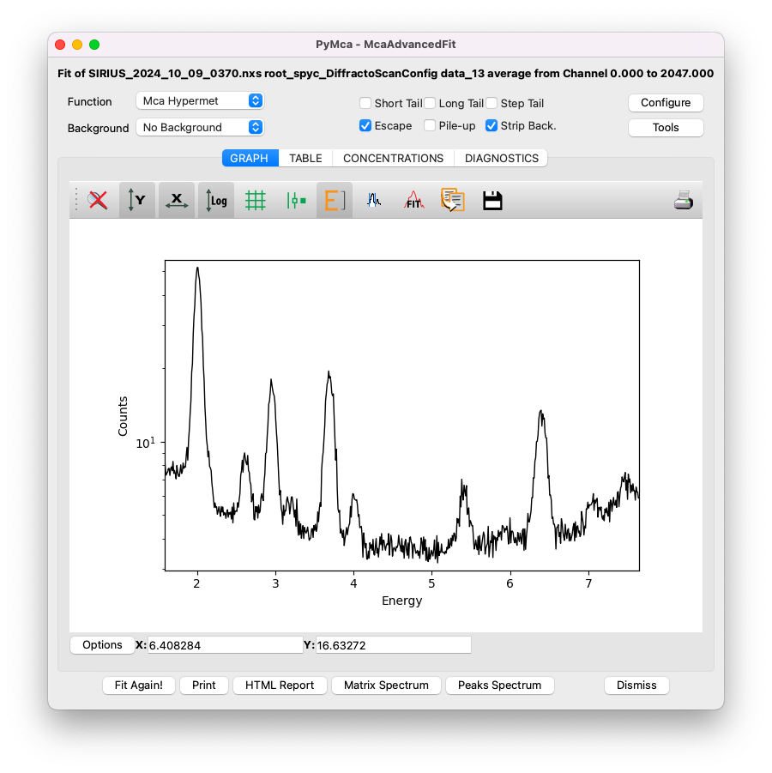The height and width of the screenshot is (773, 772).
Task: Click the Configure button
Action: pyautogui.click(x=666, y=103)
